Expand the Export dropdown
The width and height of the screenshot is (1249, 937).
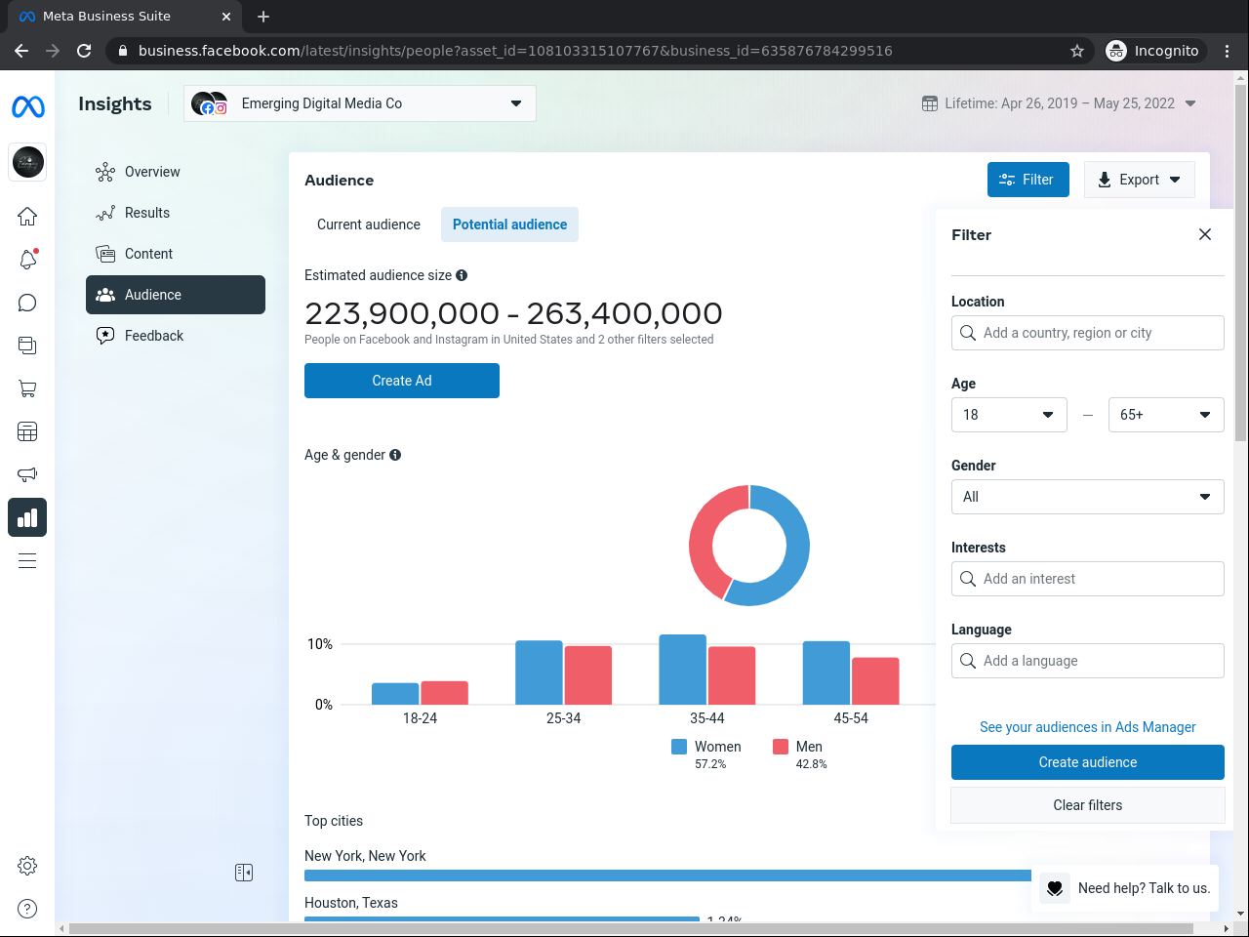1140,180
